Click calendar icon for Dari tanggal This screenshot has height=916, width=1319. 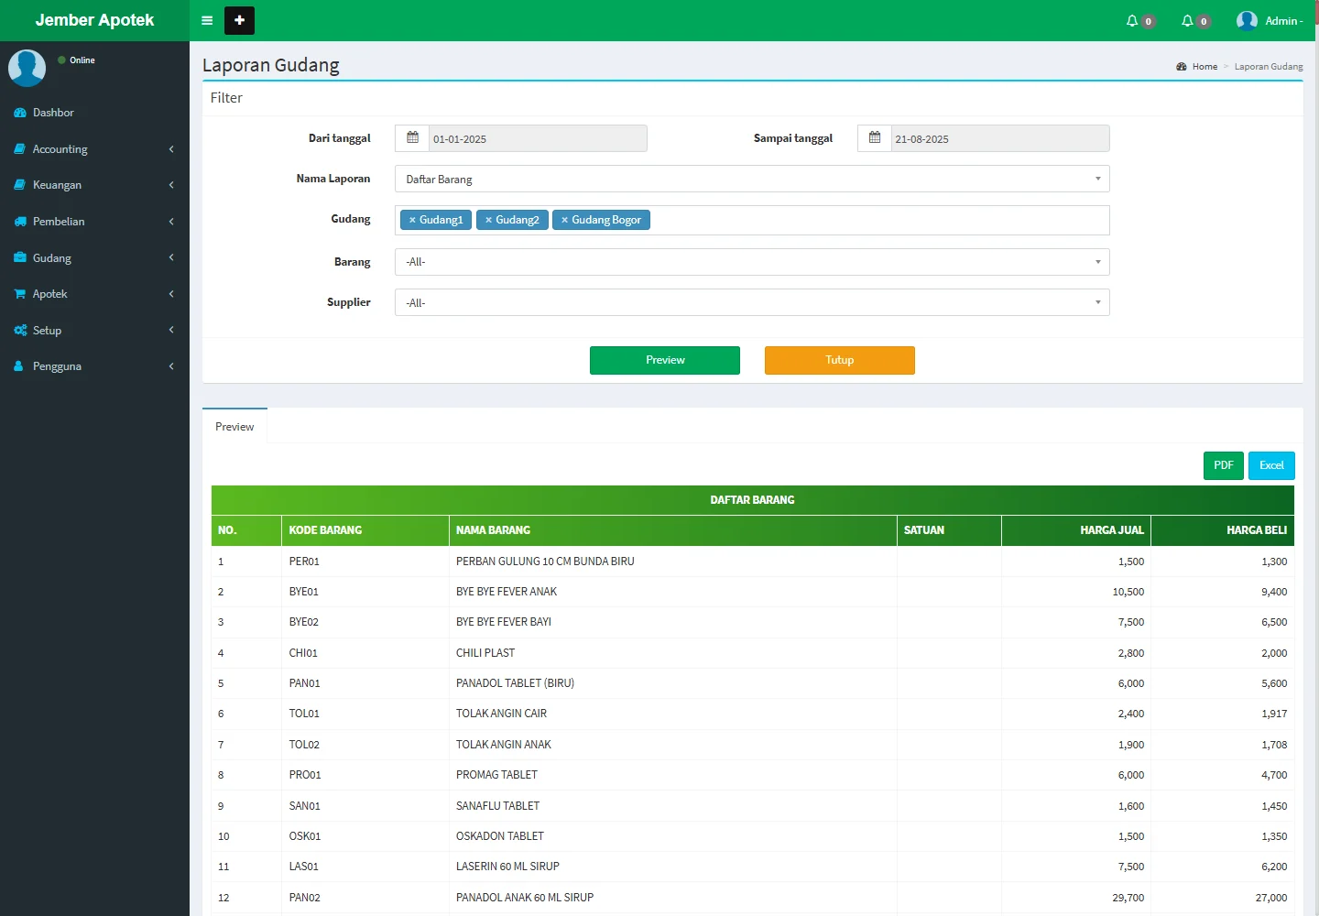412,138
